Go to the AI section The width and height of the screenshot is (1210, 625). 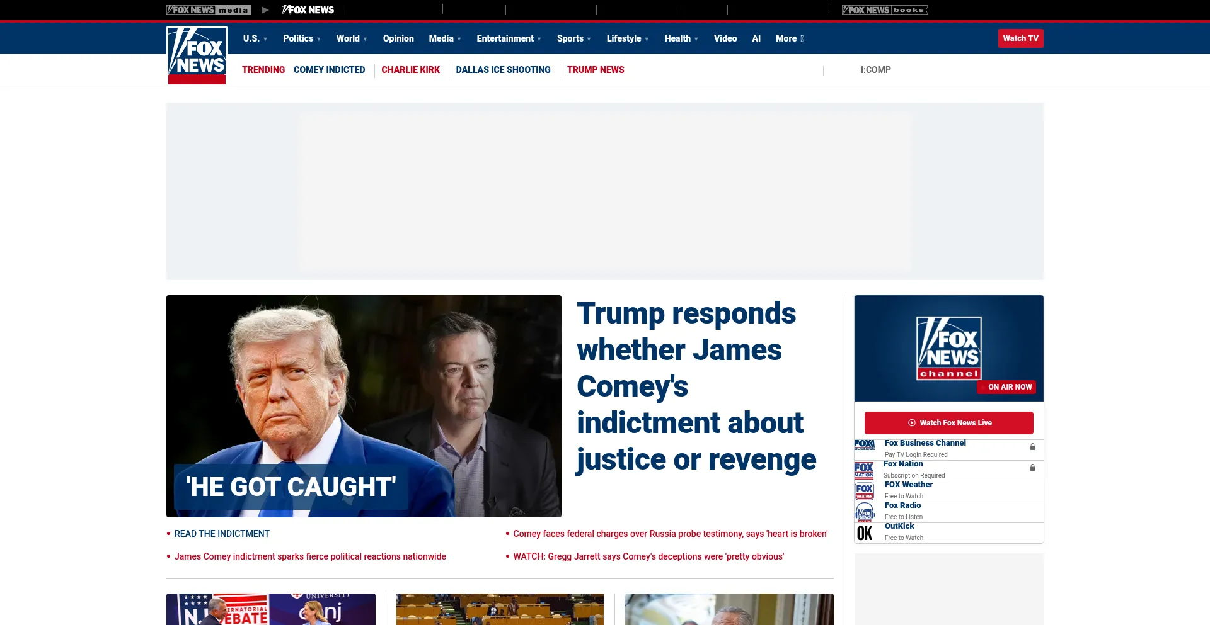[756, 38]
